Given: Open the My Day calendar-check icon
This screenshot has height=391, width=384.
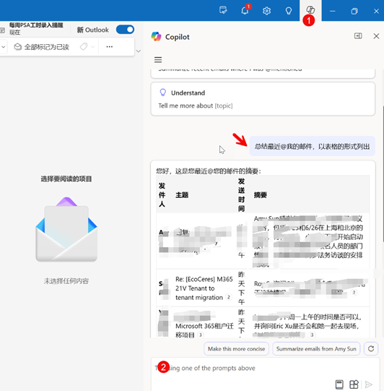Looking at the screenshot, I should pyautogui.click(x=223, y=10).
